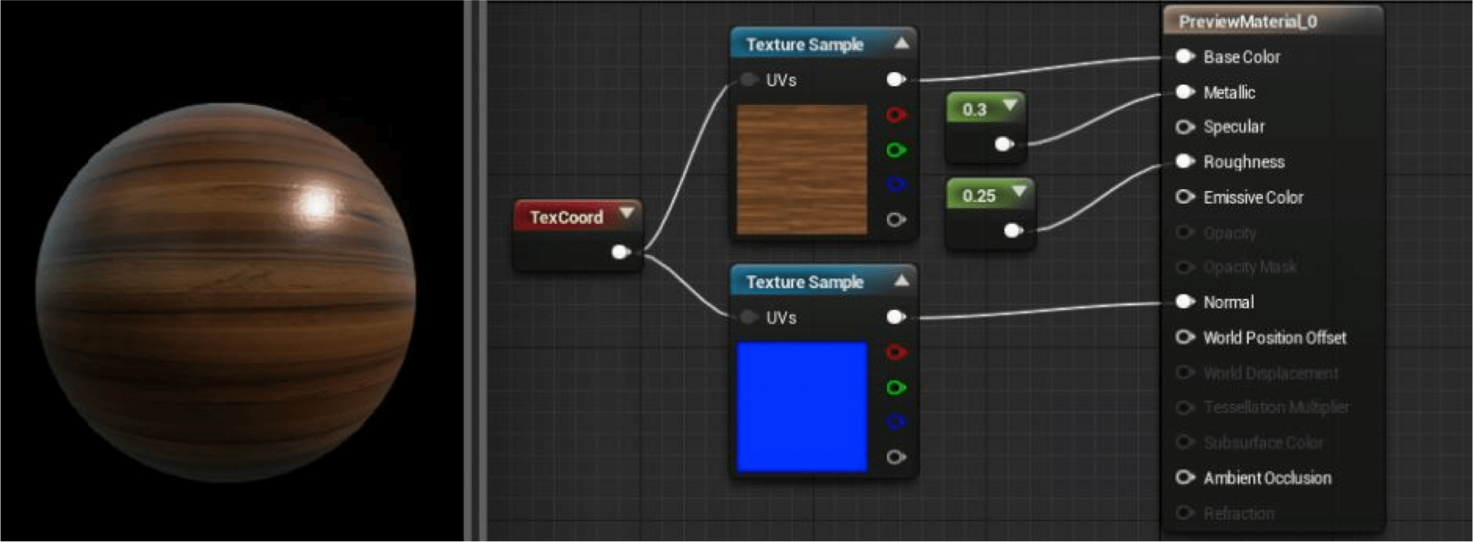Click the Specular label
1473x542 pixels.
pyautogui.click(x=1234, y=127)
